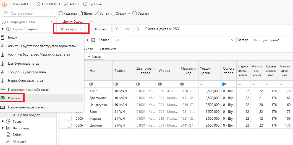Switch to the Багана дүн tab
This screenshot has height=145, width=293.
108,48
